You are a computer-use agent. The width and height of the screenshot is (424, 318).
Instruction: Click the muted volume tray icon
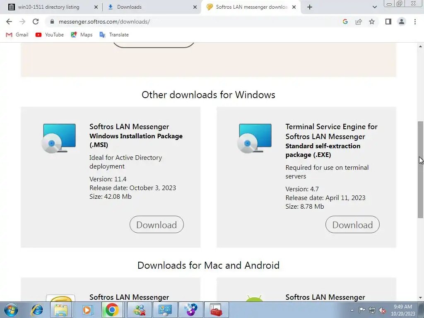[x=382, y=310]
